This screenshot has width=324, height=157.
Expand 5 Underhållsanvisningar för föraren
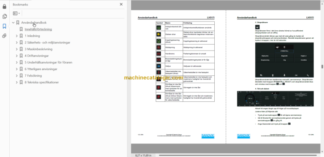[17, 62]
